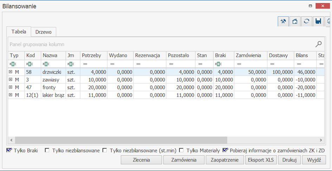
Task: Sort by the Bilans column header
Action: pos(302,55)
